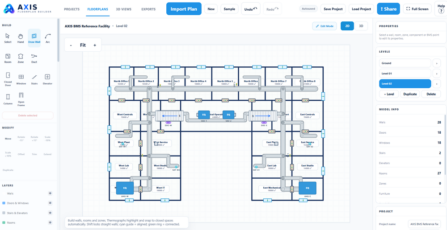Expand the Ground level chevron
447x230 pixels.
tap(436, 63)
